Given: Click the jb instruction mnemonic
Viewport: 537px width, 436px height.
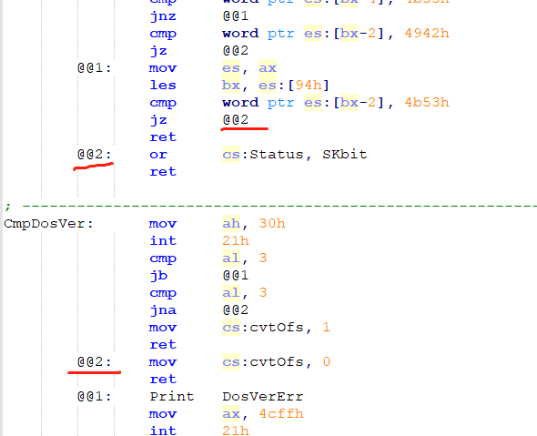Looking at the screenshot, I should click(158, 276).
